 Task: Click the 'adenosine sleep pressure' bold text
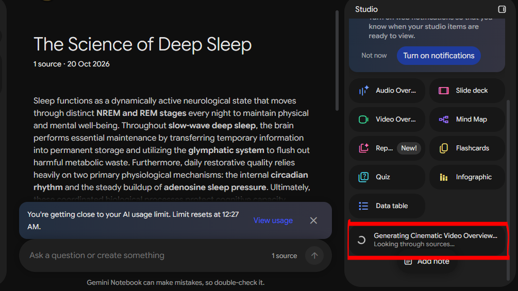[x=215, y=187]
